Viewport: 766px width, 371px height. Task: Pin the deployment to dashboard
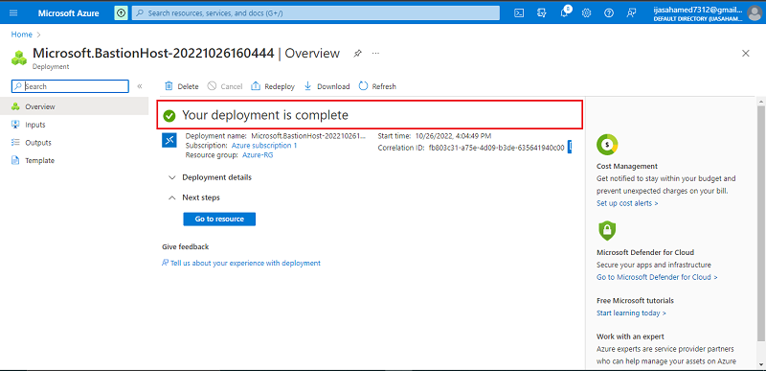(x=357, y=54)
